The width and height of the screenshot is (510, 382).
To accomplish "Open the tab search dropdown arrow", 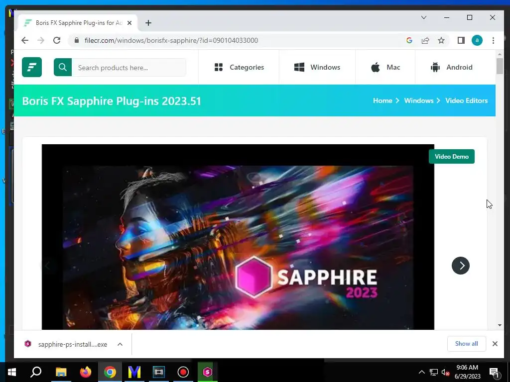I will pyautogui.click(x=423, y=17).
